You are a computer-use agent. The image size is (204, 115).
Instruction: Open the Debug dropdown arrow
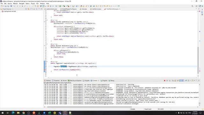tap(58, 6)
